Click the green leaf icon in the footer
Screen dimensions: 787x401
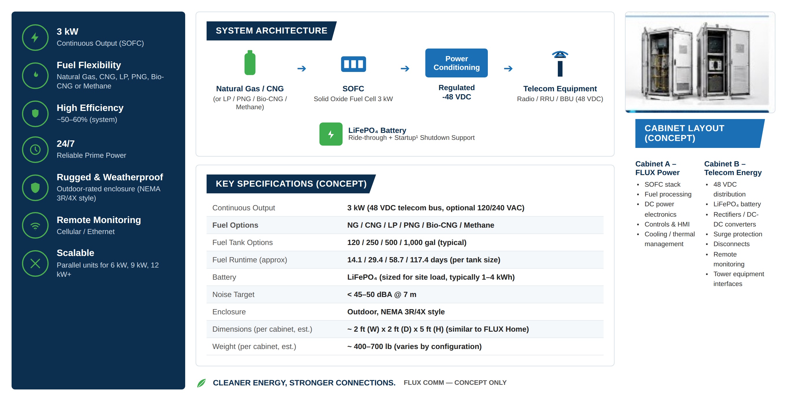(x=201, y=383)
